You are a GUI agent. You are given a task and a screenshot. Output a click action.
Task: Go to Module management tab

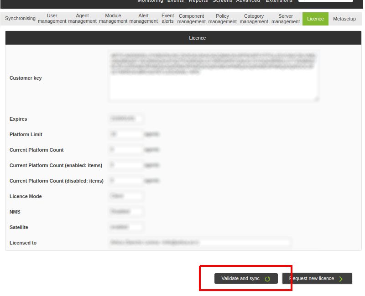113,19
